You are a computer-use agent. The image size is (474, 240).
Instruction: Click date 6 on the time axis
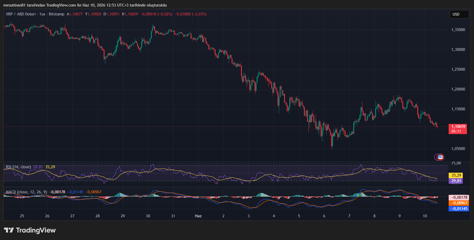point(324,216)
